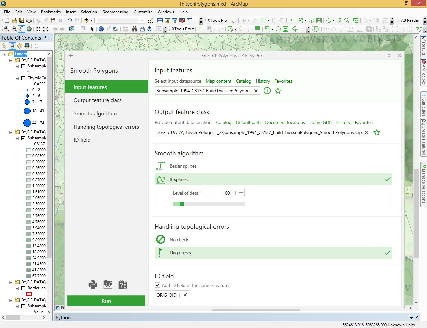Select the Pan hand tool
The height and width of the screenshot is (328, 427).
(x=22, y=29)
